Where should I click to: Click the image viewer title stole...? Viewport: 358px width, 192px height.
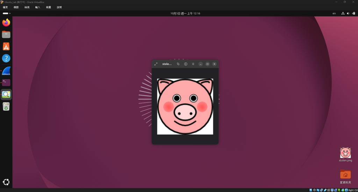(x=167, y=64)
